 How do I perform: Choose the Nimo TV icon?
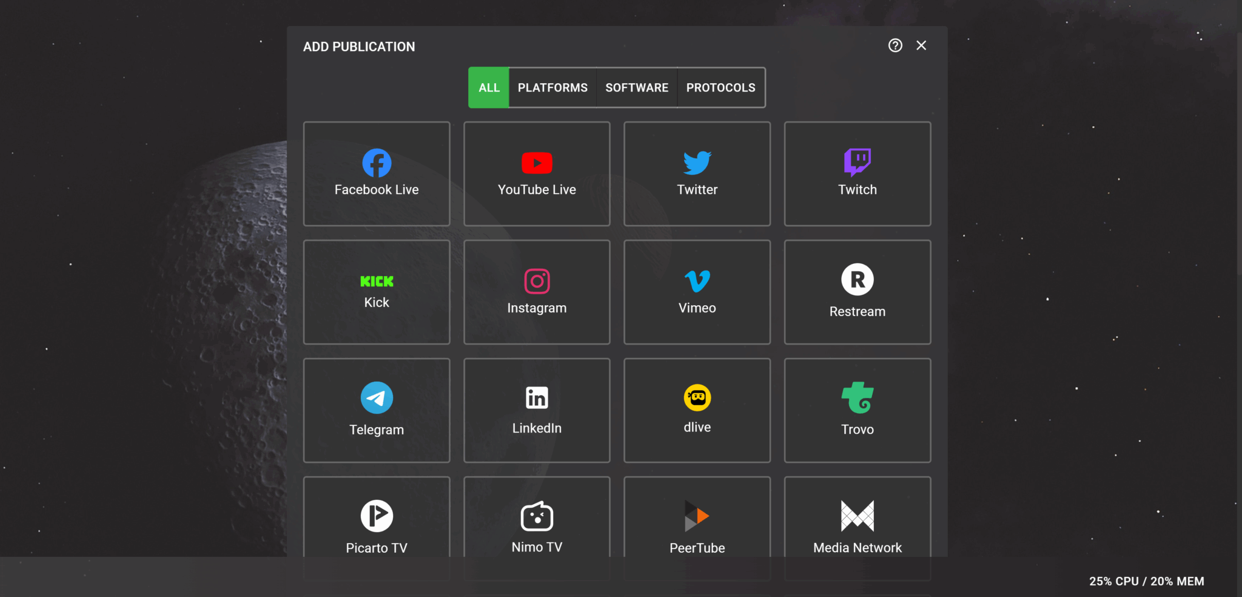[537, 516]
